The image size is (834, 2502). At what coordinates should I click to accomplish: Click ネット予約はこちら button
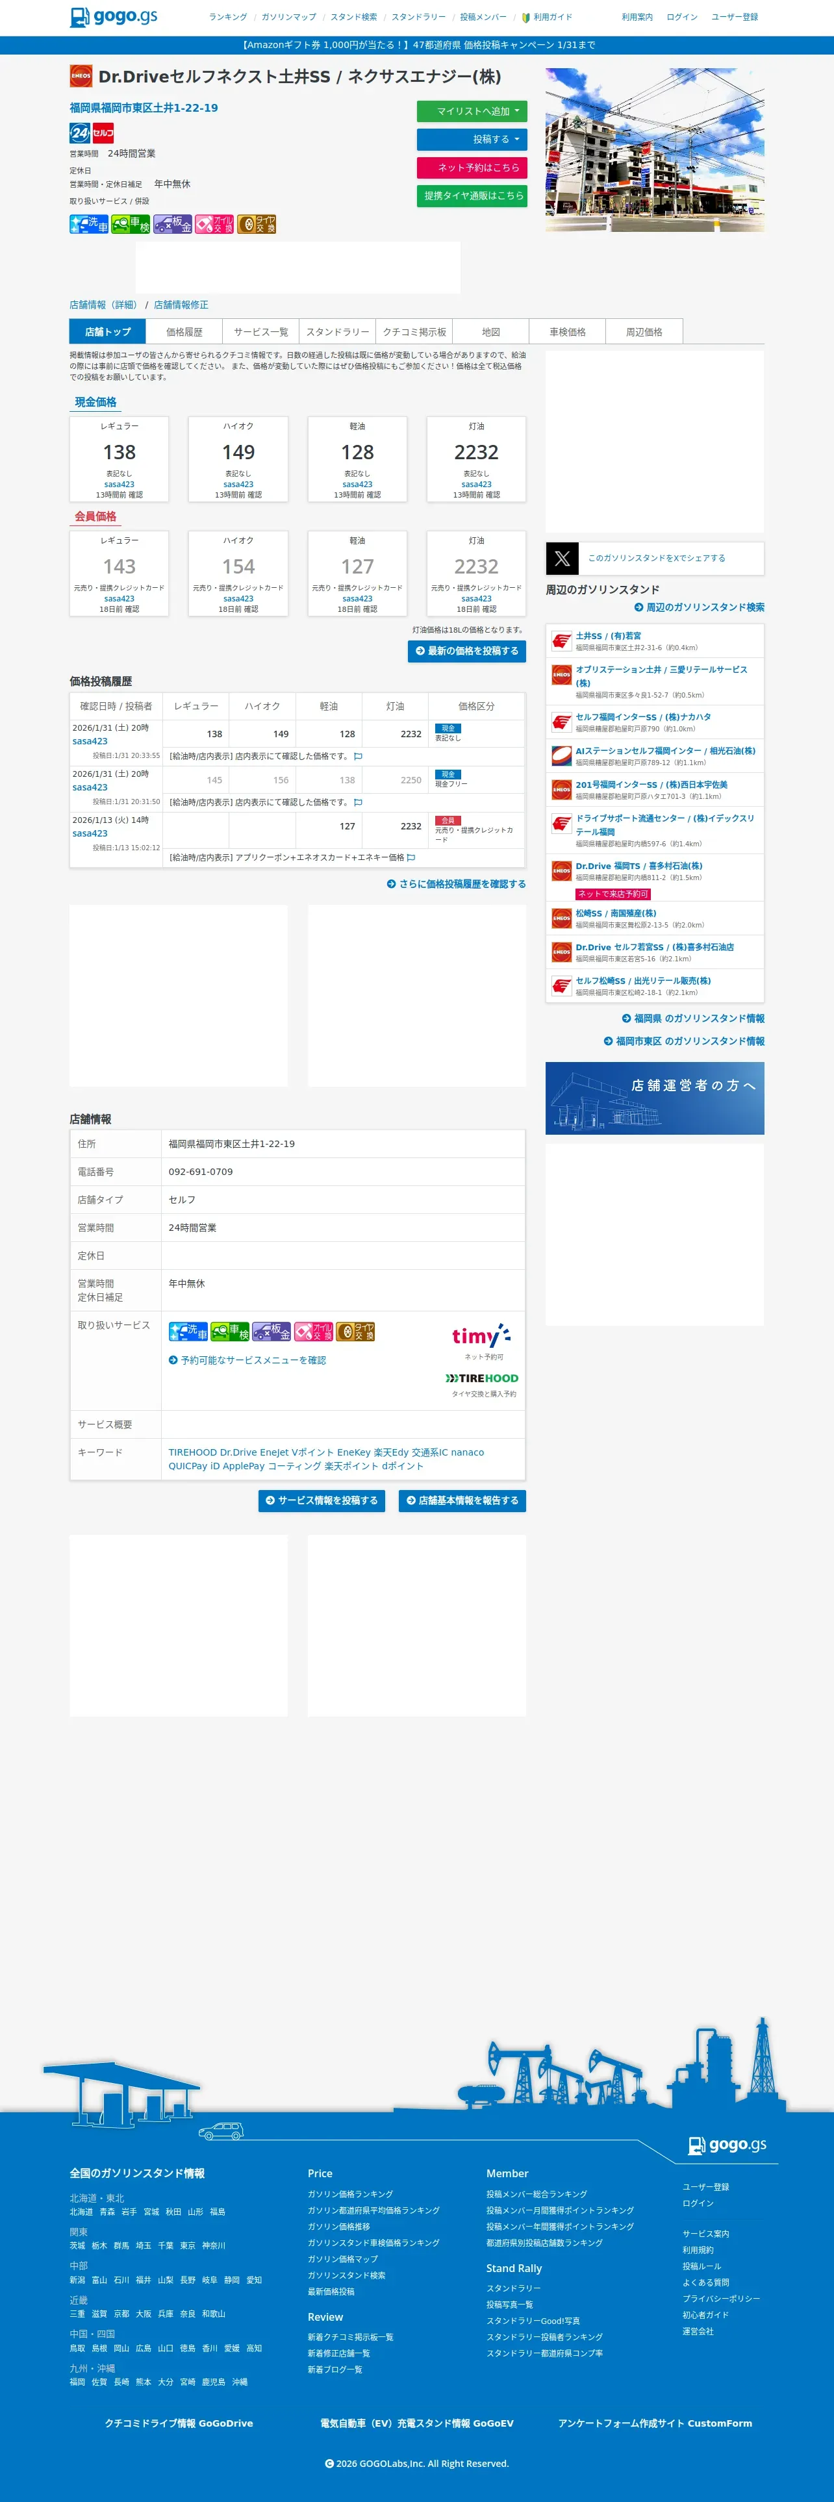pos(472,167)
